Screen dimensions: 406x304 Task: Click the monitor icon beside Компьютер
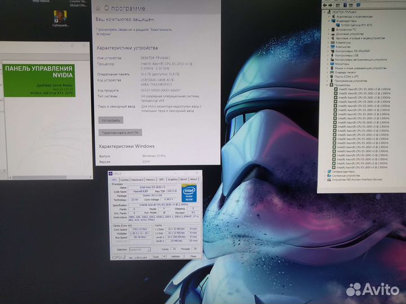333,47
